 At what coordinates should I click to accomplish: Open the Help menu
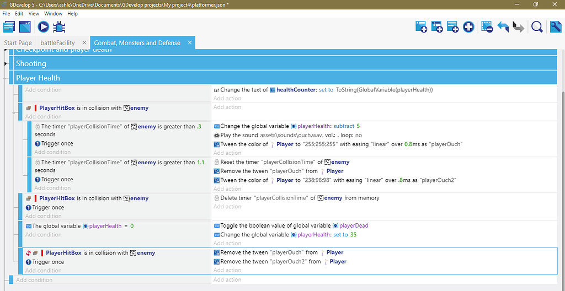click(72, 14)
